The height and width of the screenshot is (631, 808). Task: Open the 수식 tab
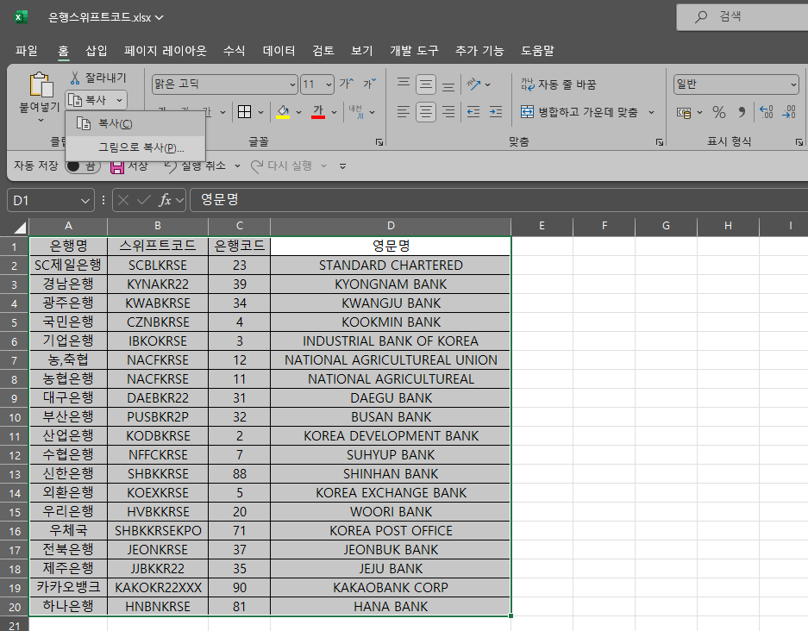(234, 51)
